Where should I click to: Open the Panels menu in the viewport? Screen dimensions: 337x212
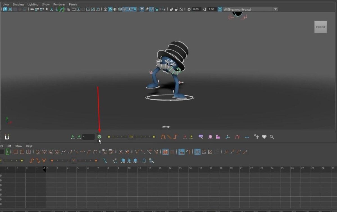coord(73,4)
